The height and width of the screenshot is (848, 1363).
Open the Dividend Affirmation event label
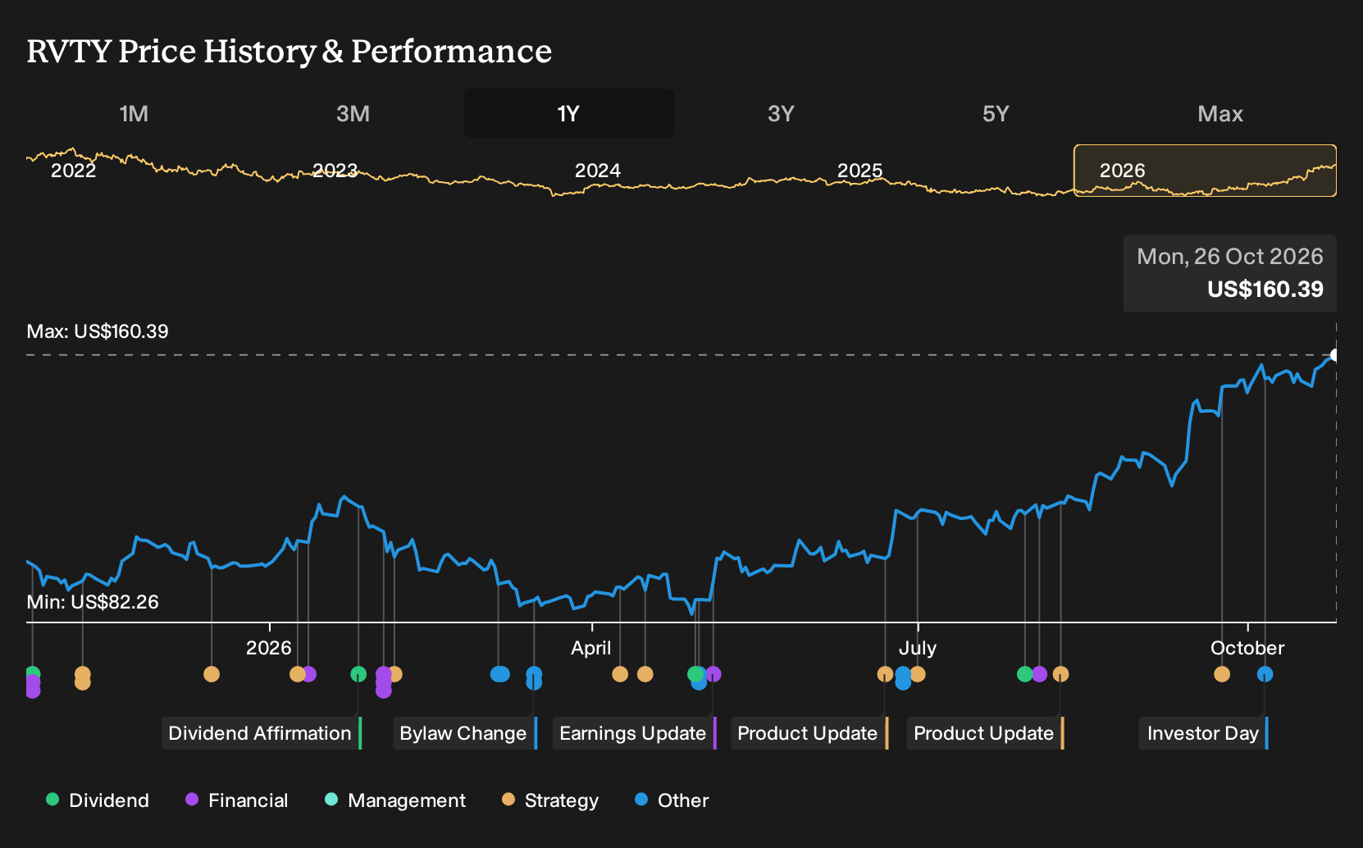point(262,733)
